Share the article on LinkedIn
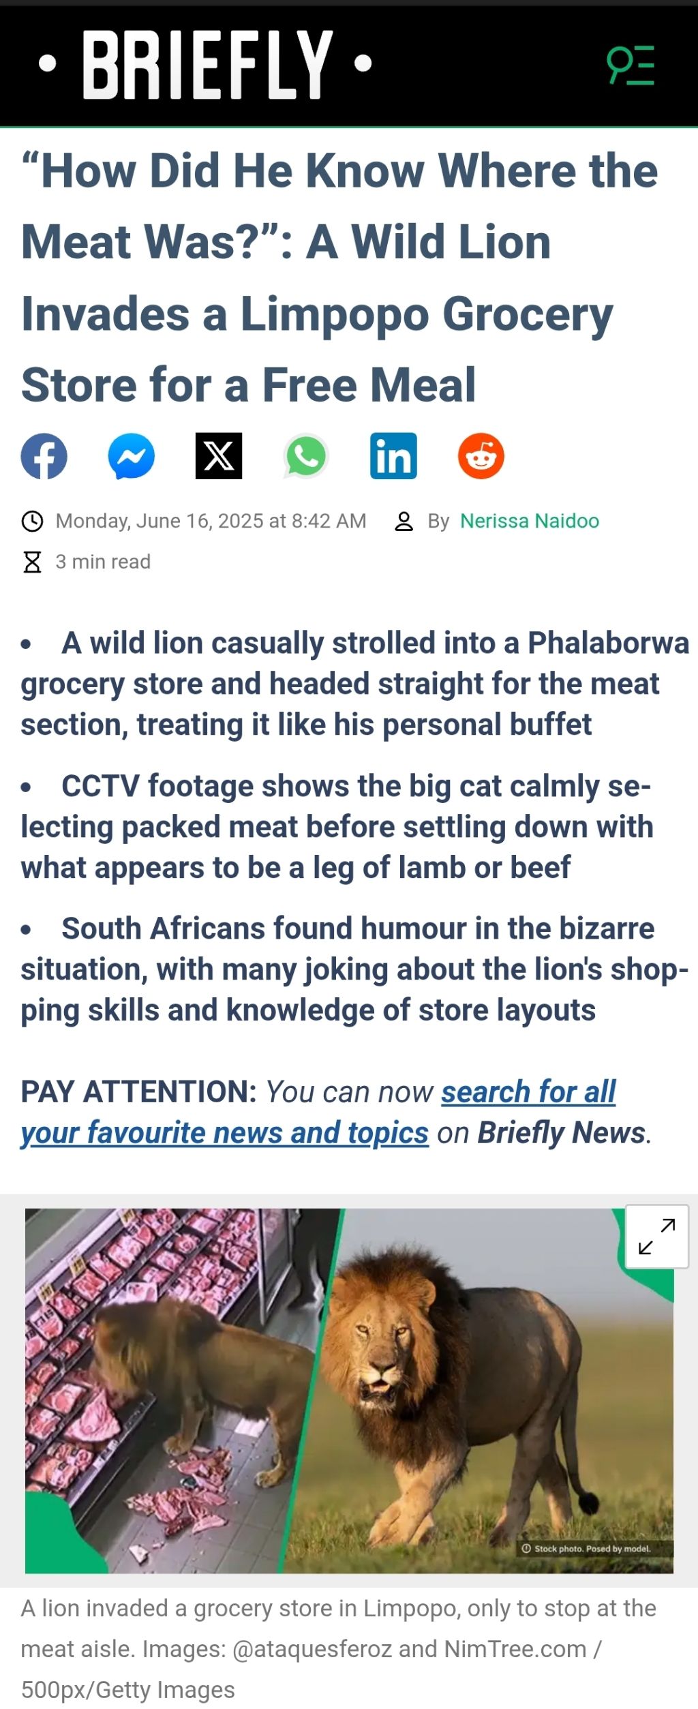This screenshot has height=1709, width=698. 393,456
